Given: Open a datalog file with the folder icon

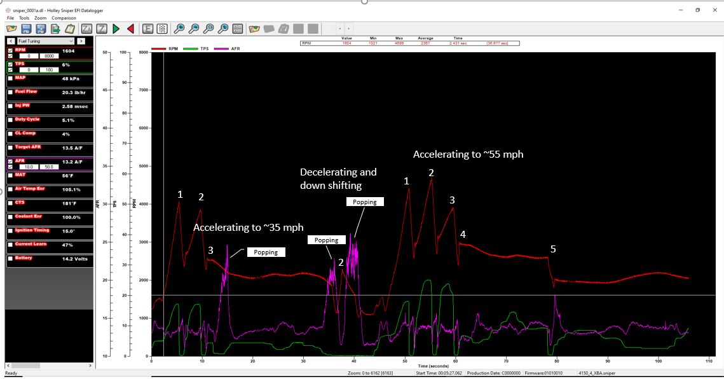Looking at the screenshot, I should pos(11,29).
